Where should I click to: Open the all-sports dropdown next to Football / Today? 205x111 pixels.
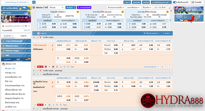[x=57, y=7]
